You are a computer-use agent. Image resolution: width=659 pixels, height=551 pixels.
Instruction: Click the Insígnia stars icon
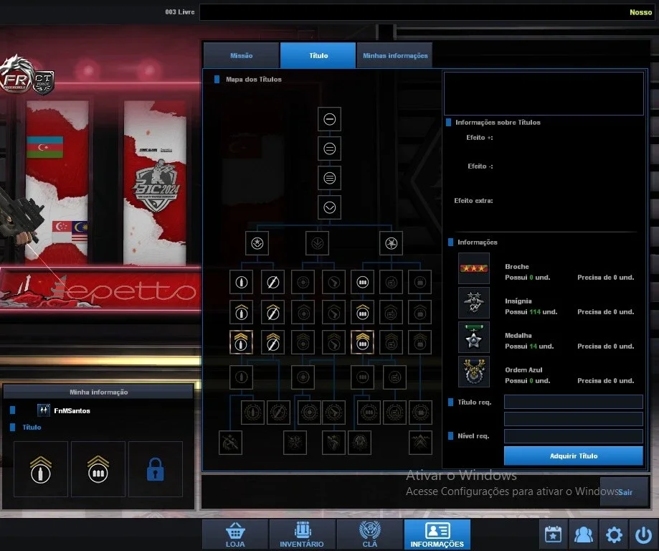tap(474, 303)
